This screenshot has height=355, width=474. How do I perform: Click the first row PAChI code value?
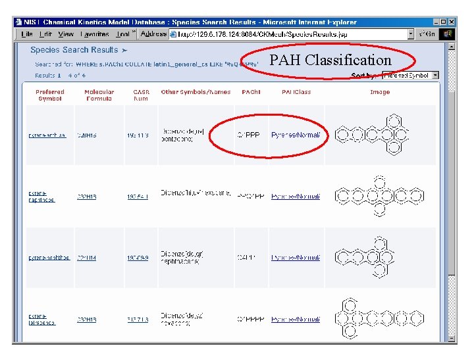click(248, 135)
